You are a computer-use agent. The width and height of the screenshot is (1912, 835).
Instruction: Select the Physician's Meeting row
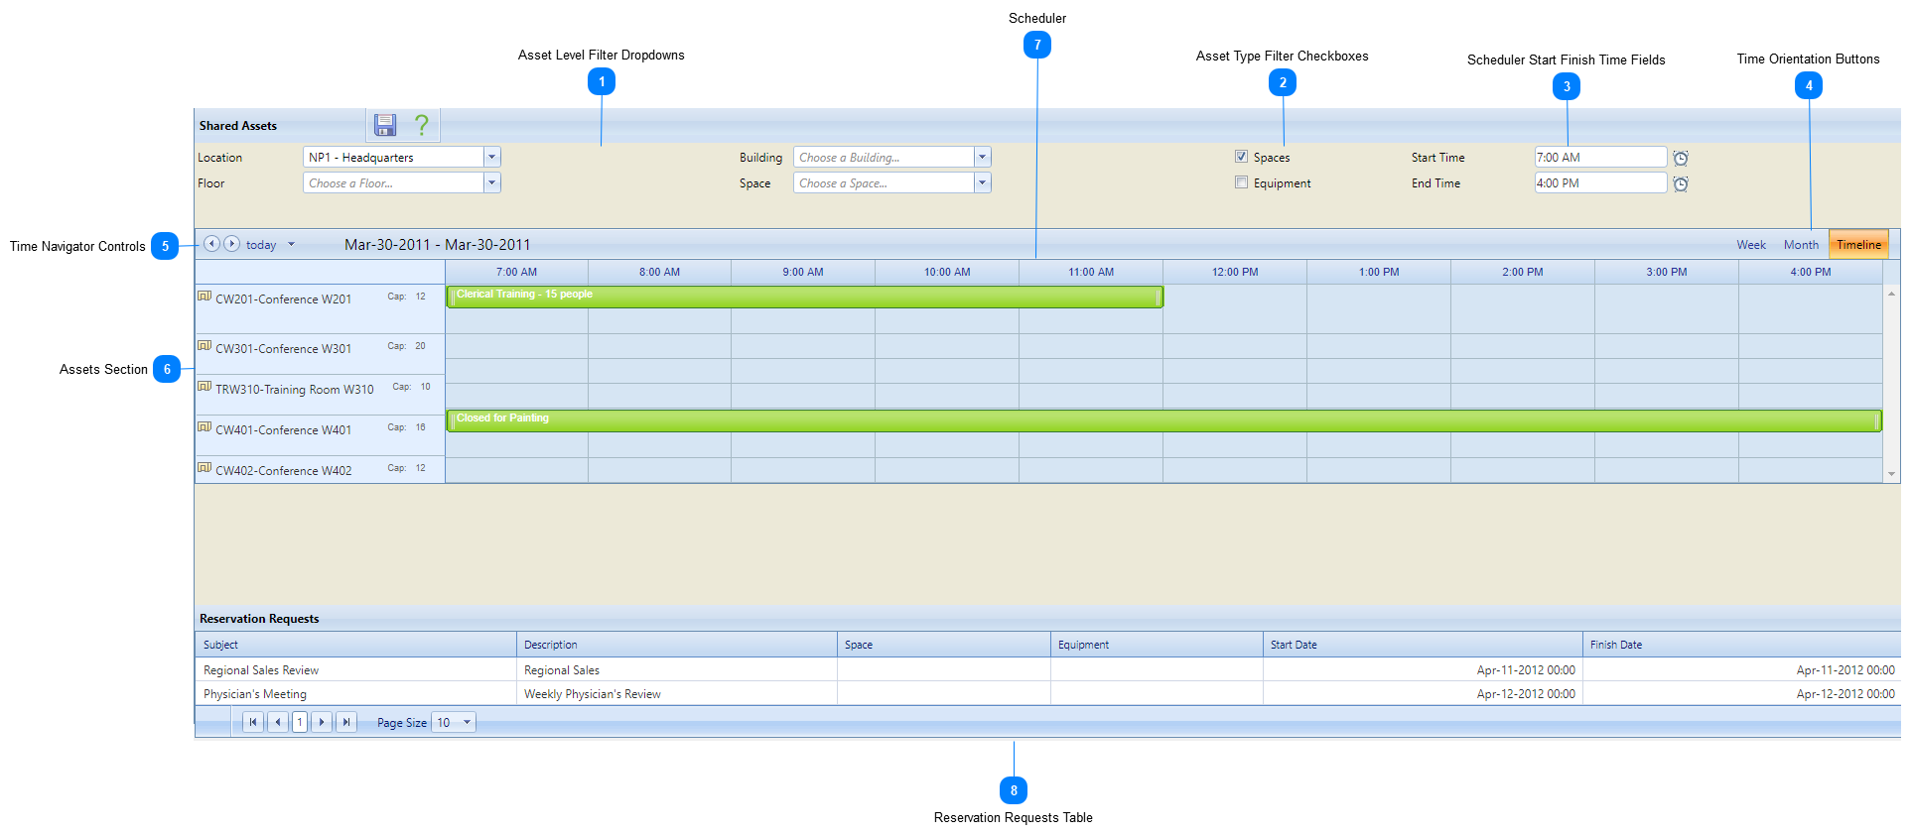(x=1047, y=693)
